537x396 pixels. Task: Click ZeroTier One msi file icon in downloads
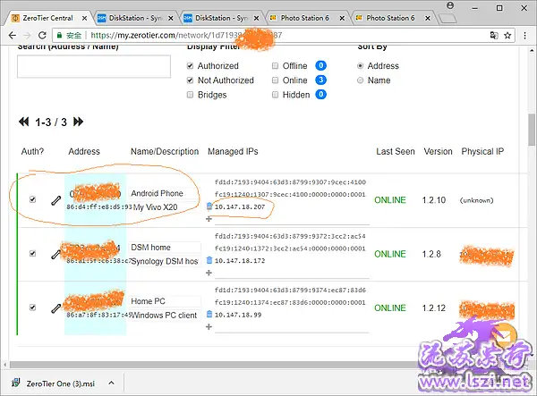pyautogui.click(x=16, y=383)
